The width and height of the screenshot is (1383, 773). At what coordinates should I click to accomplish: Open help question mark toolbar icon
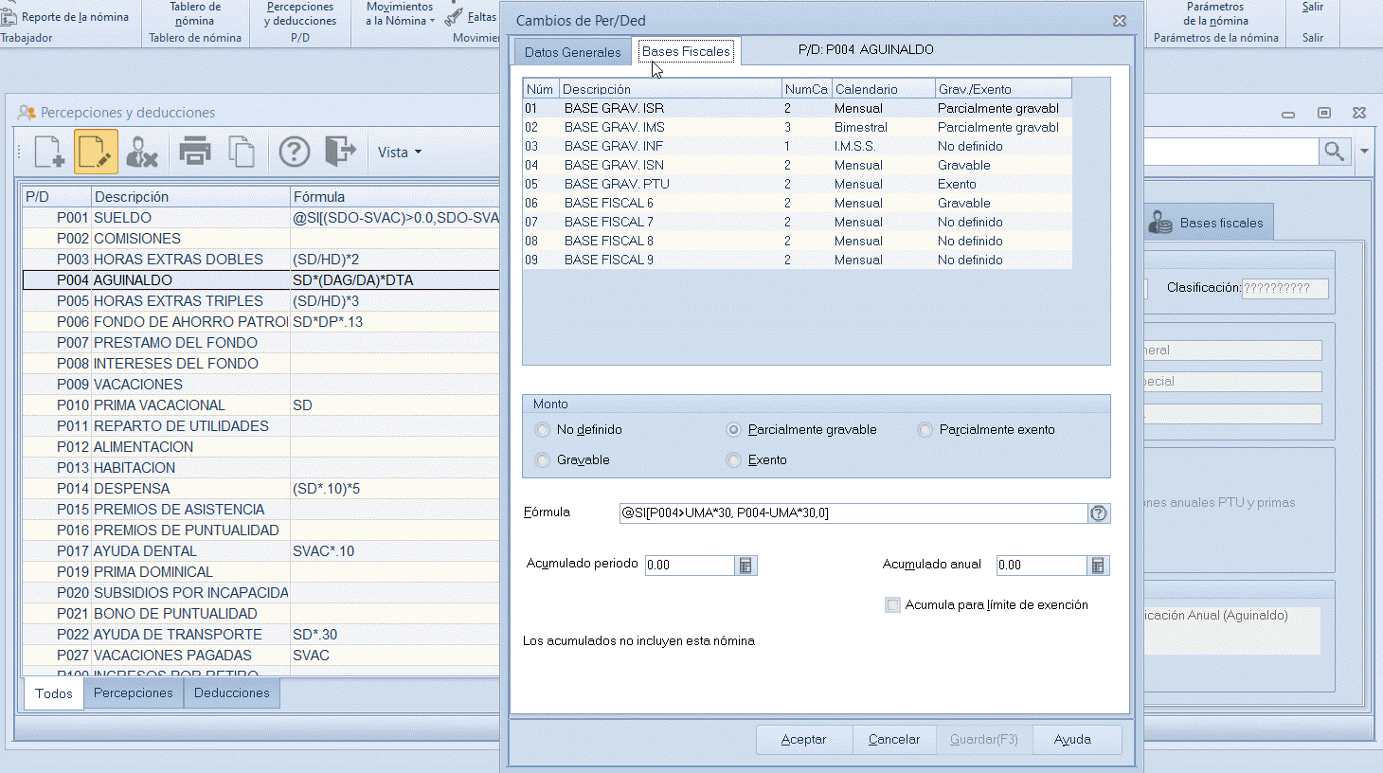pyautogui.click(x=295, y=152)
